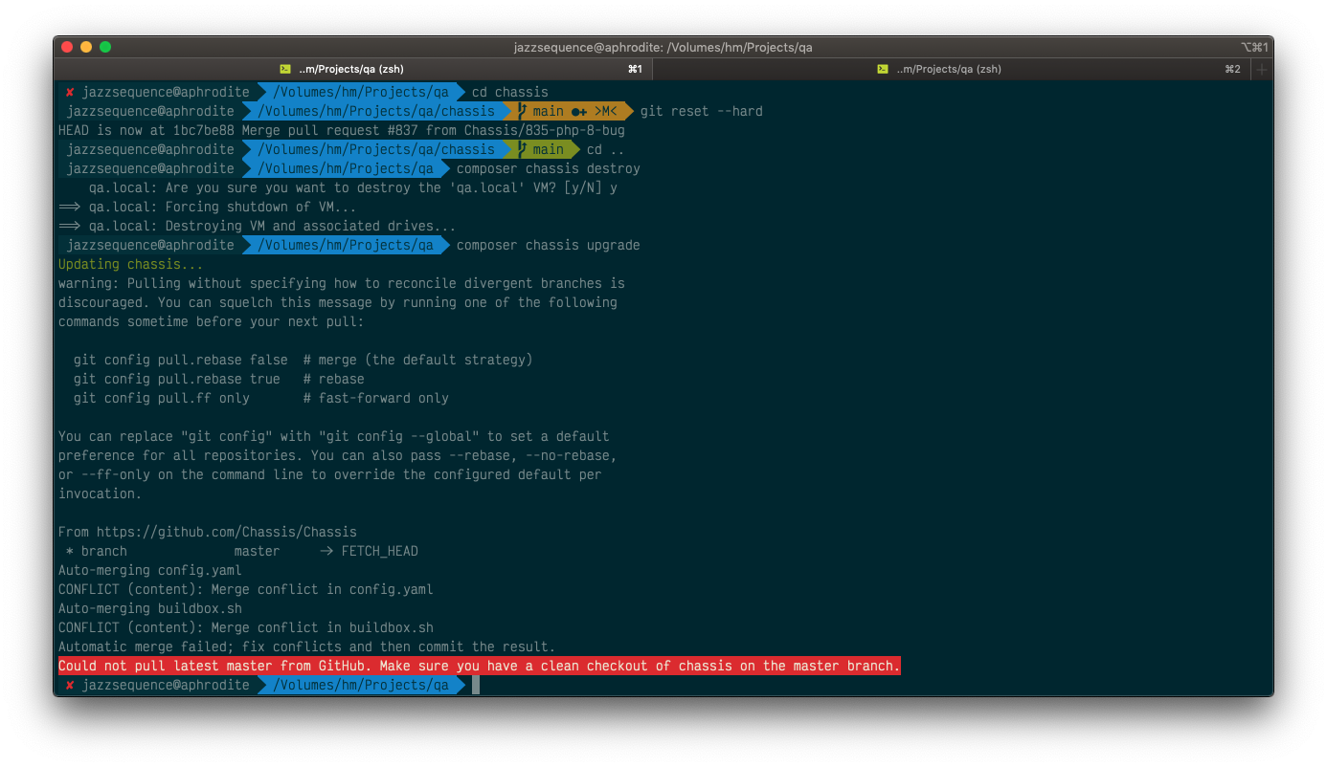This screenshot has width=1327, height=767.
Task: Click the 'cd chassis' command
Action: [x=510, y=93]
